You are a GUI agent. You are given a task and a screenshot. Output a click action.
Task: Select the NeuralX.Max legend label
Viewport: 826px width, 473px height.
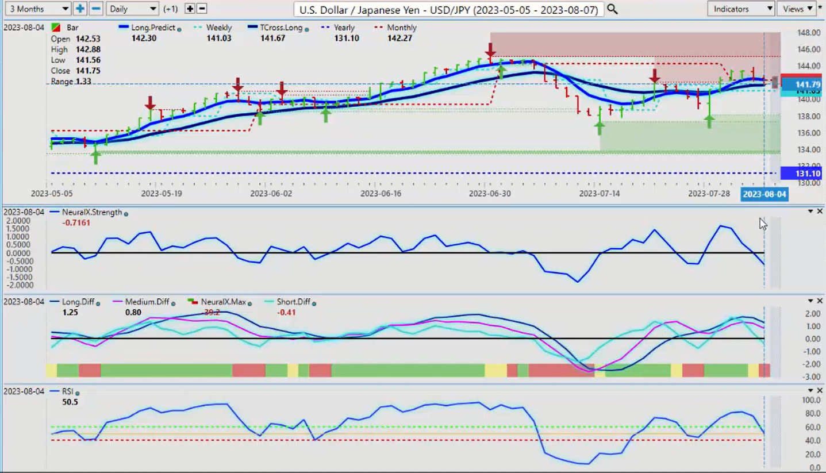click(224, 302)
